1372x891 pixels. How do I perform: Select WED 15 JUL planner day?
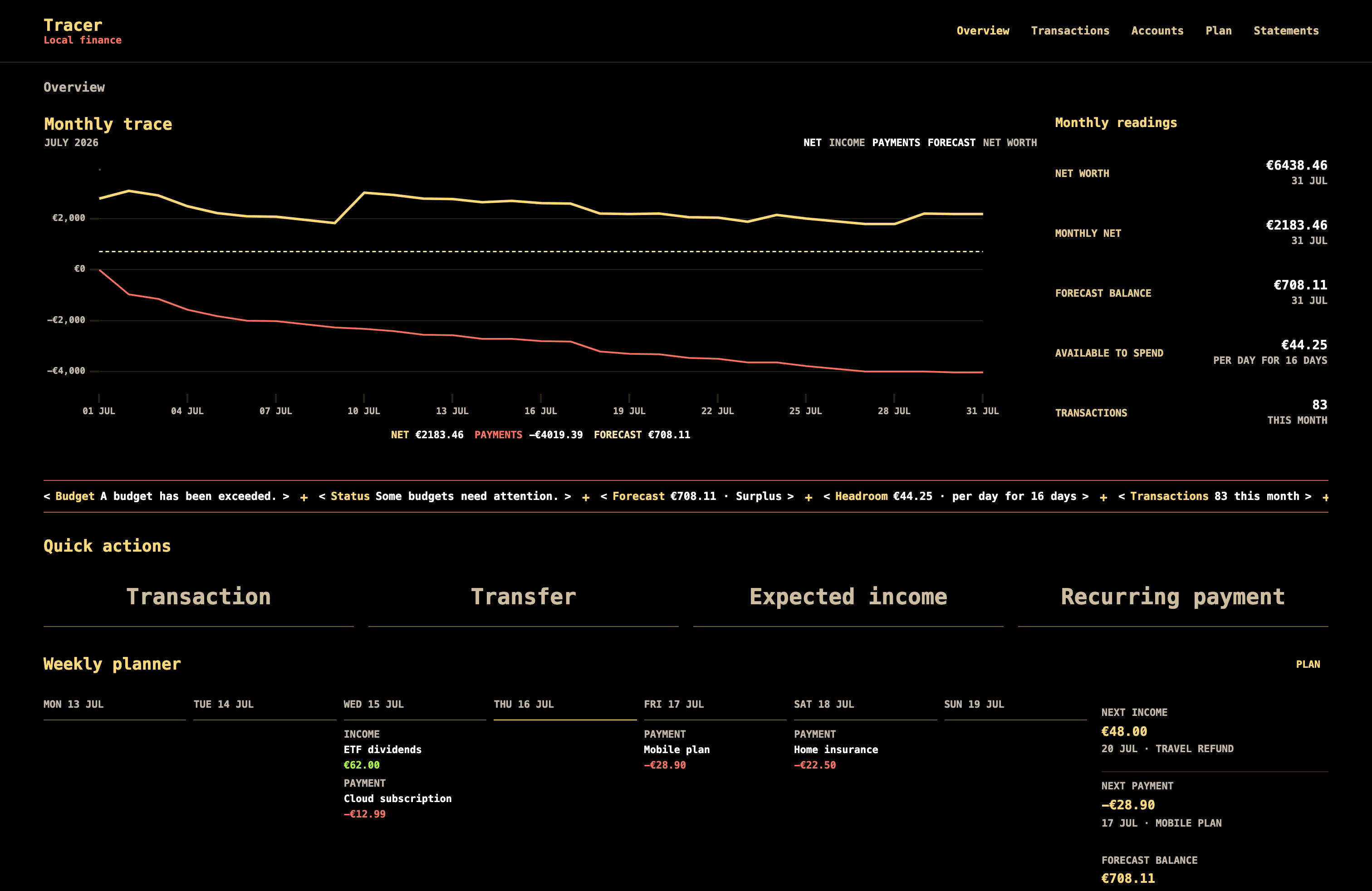pos(373,704)
